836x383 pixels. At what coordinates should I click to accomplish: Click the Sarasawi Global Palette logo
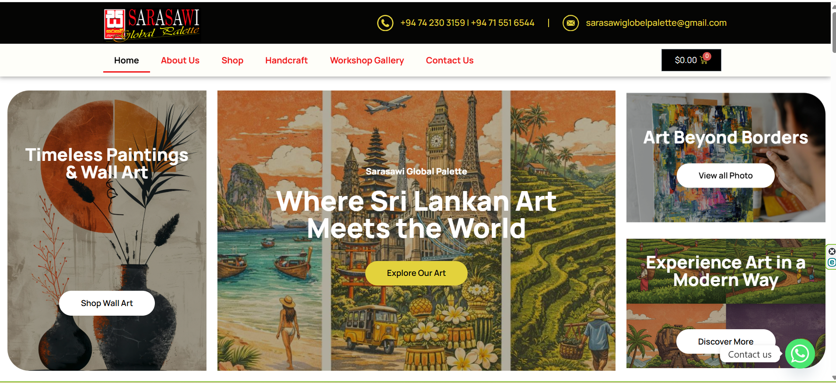point(152,24)
